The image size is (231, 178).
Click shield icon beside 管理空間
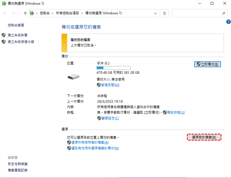99,85
